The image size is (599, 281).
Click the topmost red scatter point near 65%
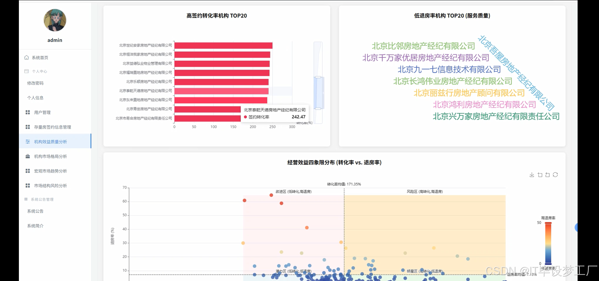[x=271, y=195]
